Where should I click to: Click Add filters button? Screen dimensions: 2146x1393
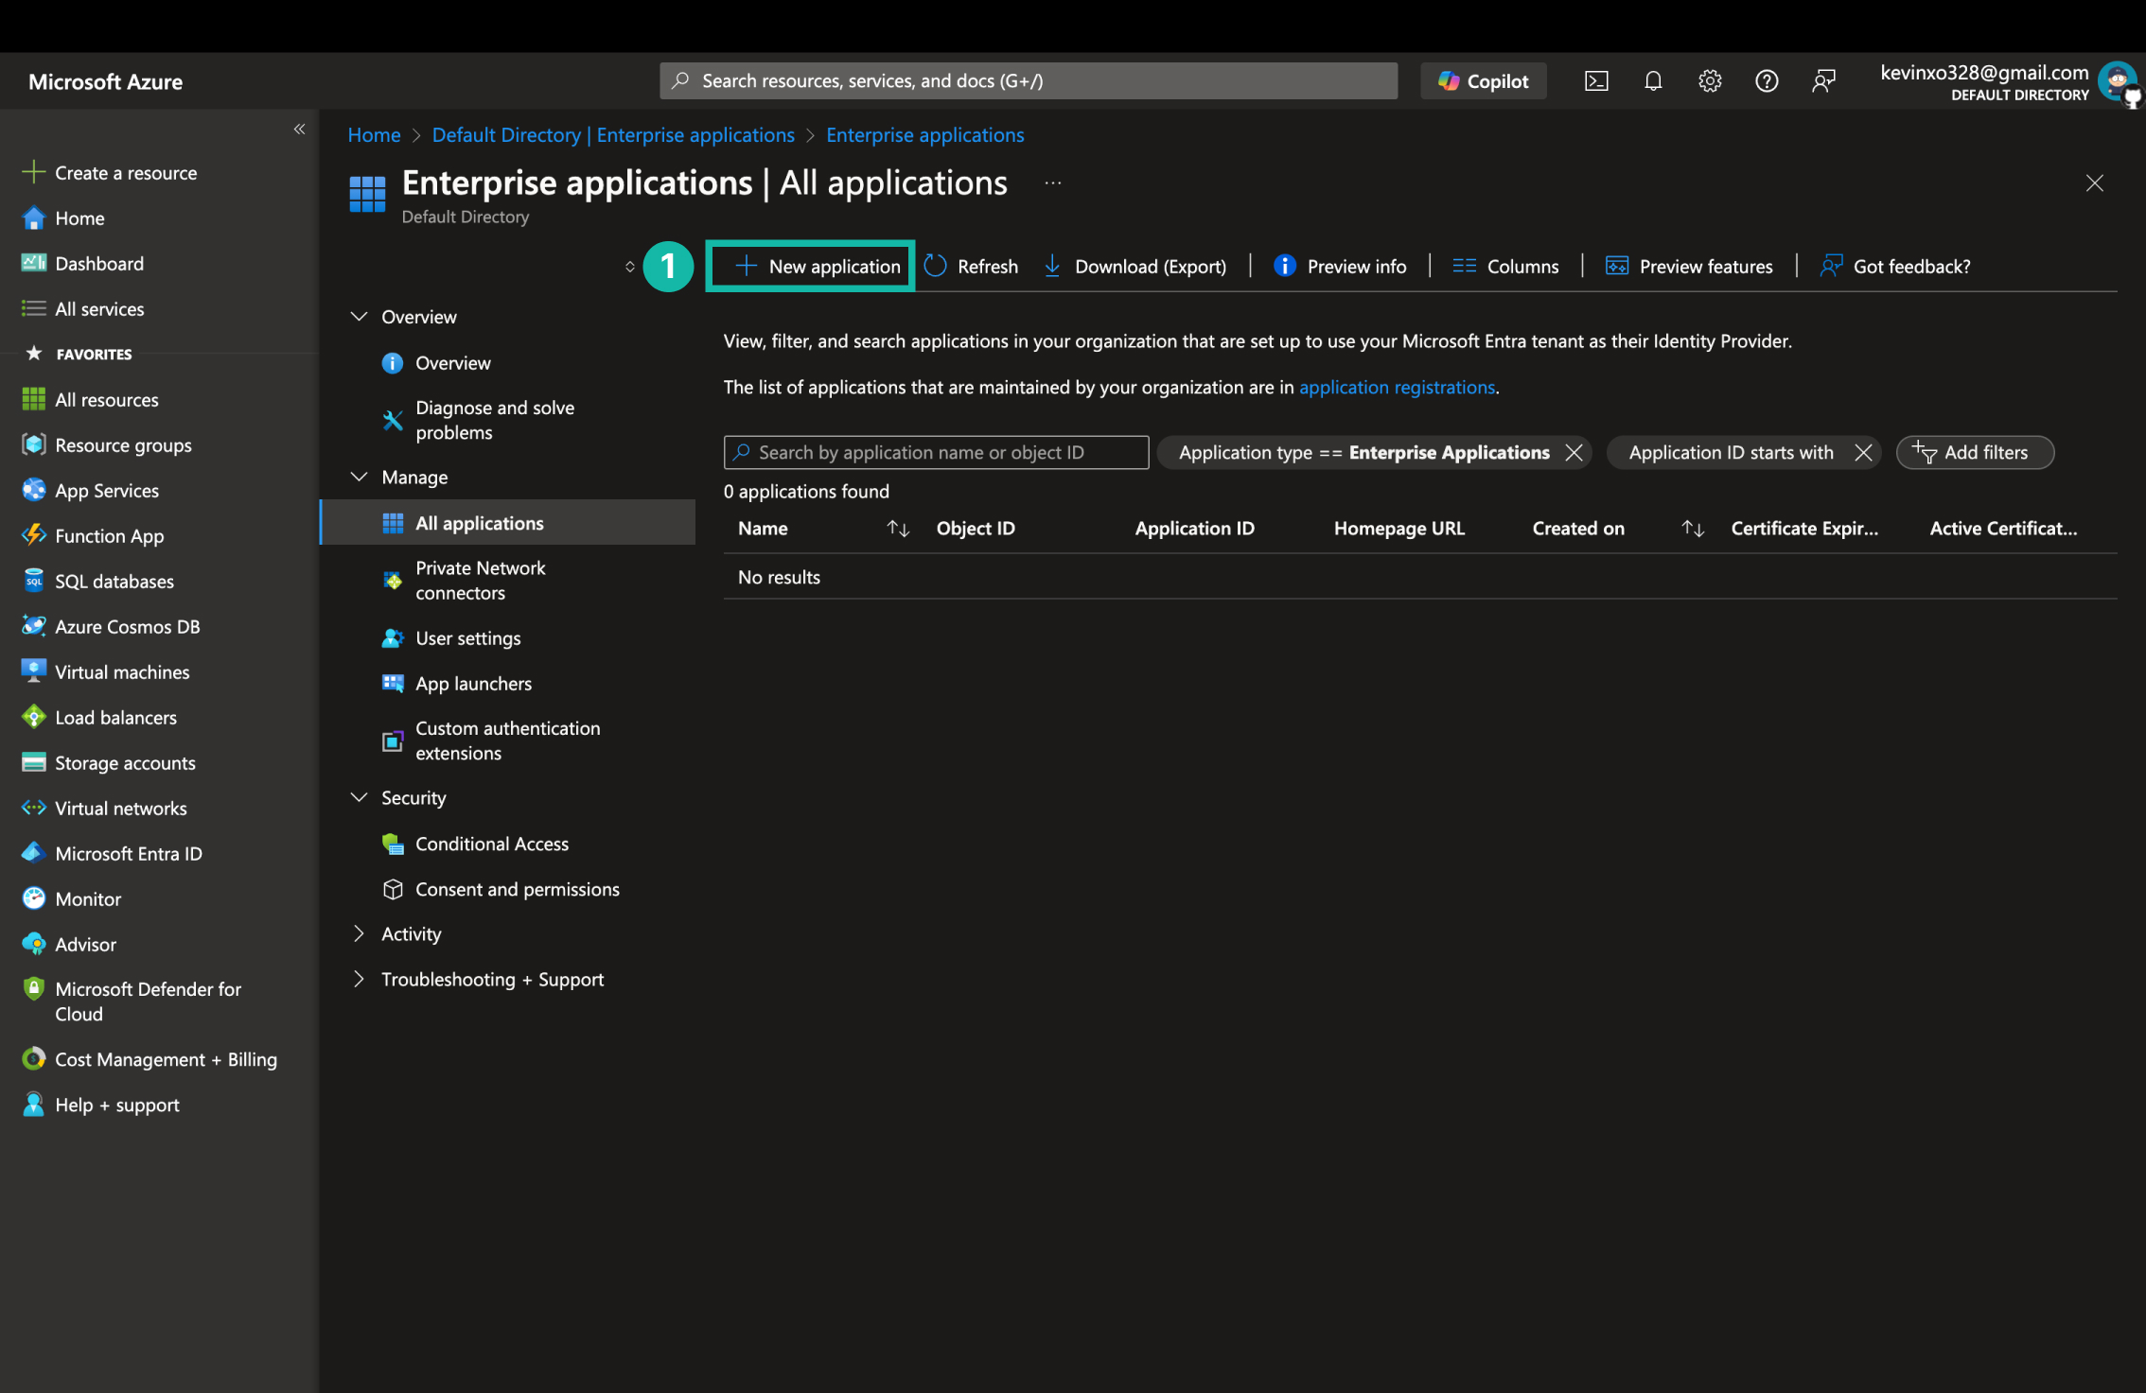click(x=1975, y=452)
